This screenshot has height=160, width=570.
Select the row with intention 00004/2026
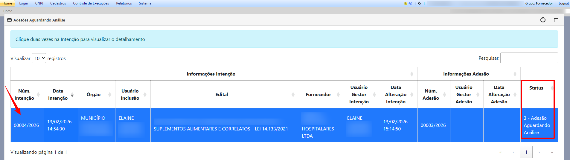coord(26,125)
